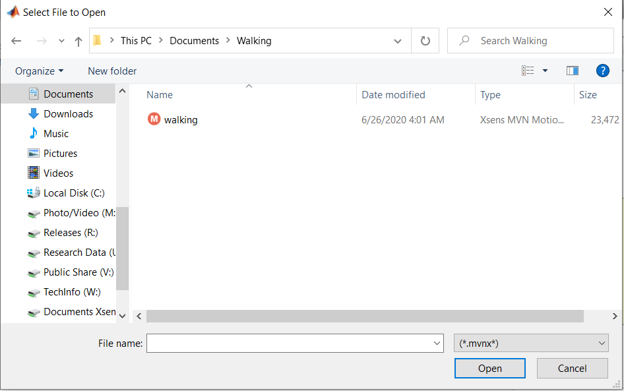624x391 pixels.
Task: Create a New folder
Action: [x=111, y=71]
